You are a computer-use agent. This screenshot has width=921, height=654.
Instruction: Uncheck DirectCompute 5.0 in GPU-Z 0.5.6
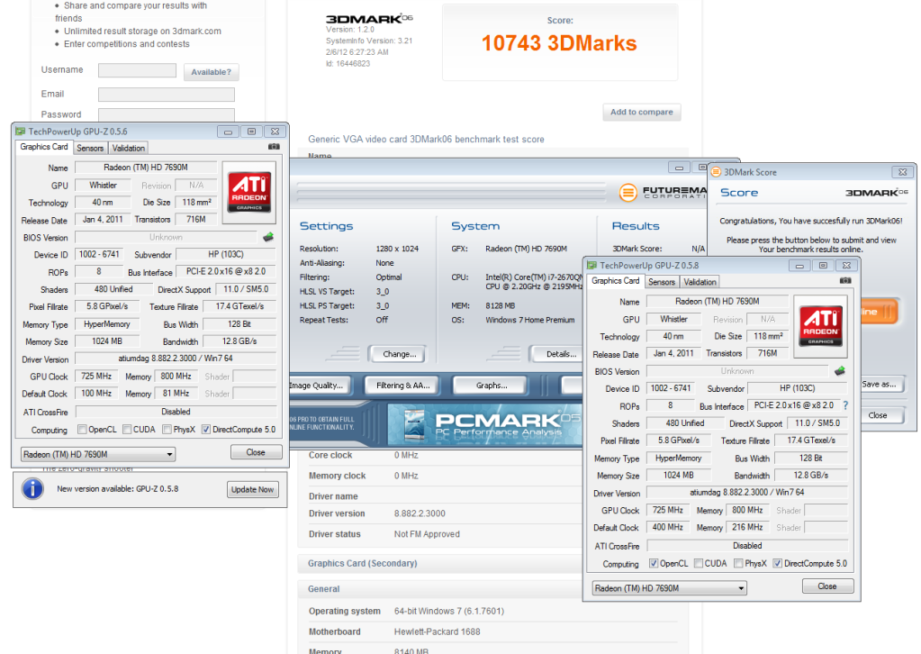(205, 430)
